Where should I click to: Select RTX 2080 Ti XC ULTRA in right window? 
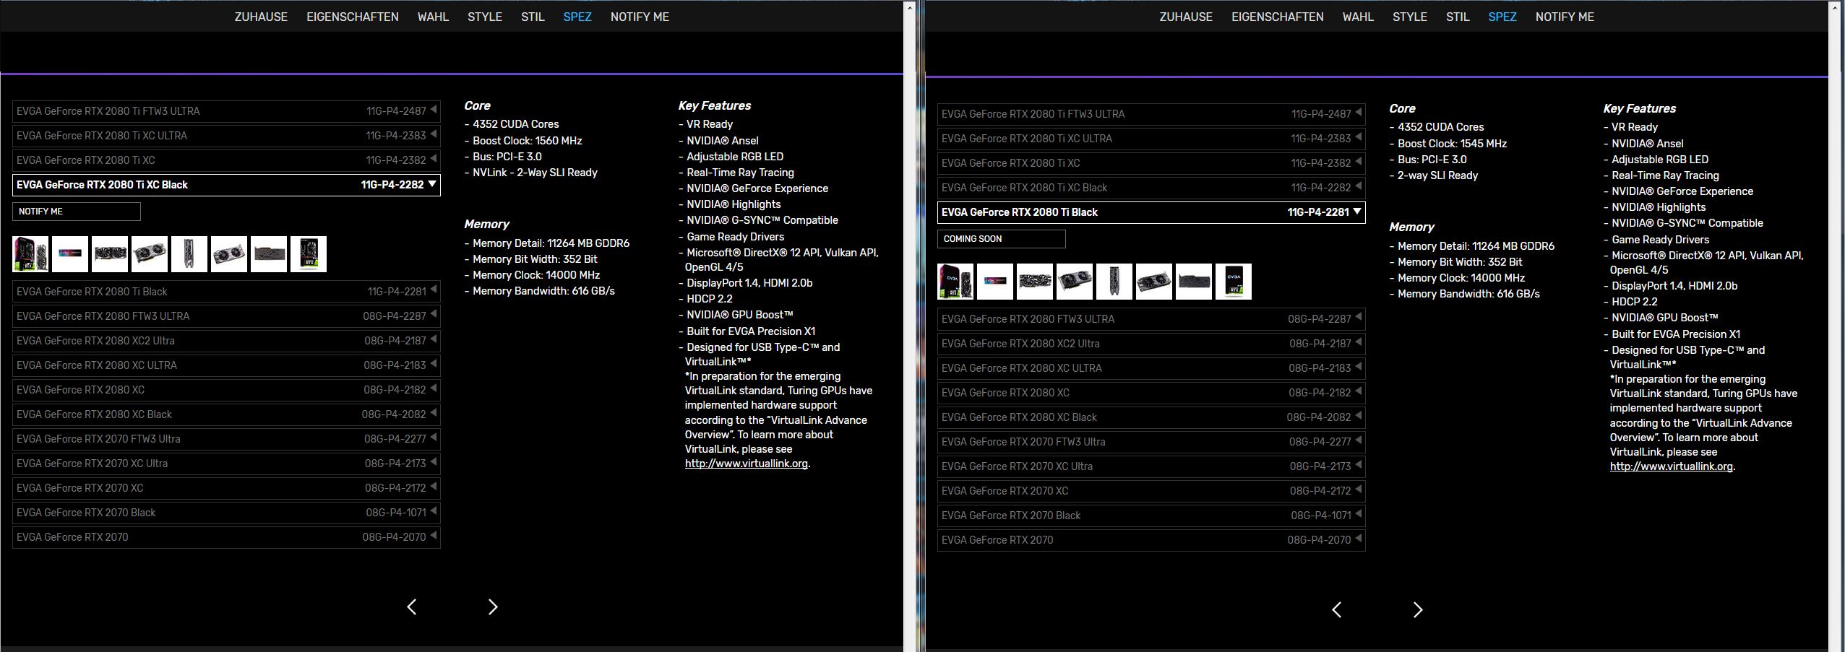pyautogui.click(x=1151, y=139)
